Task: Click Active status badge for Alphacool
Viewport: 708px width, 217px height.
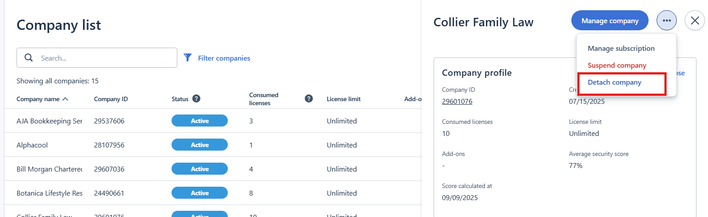Action: [200, 145]
